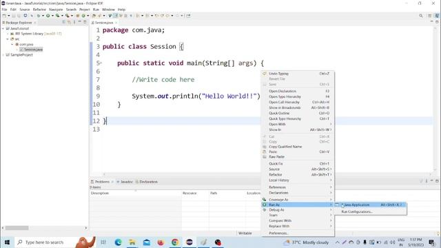
Task: Collapse the JavaTutorial project node
Action: point(3,28)
